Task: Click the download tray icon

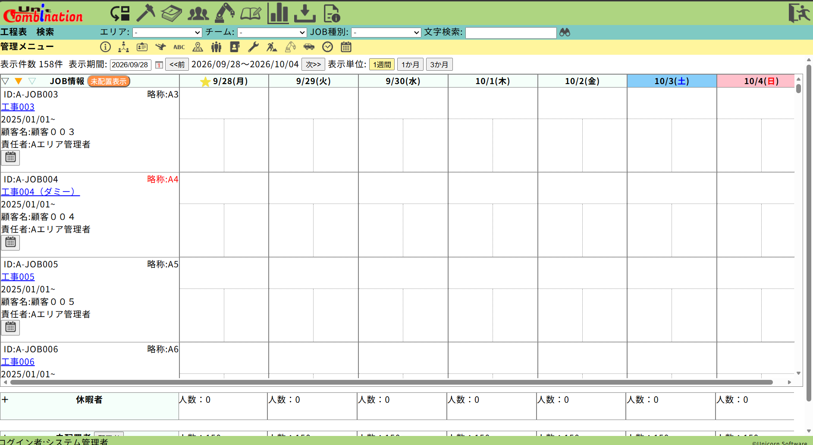Action: point(305,13)
